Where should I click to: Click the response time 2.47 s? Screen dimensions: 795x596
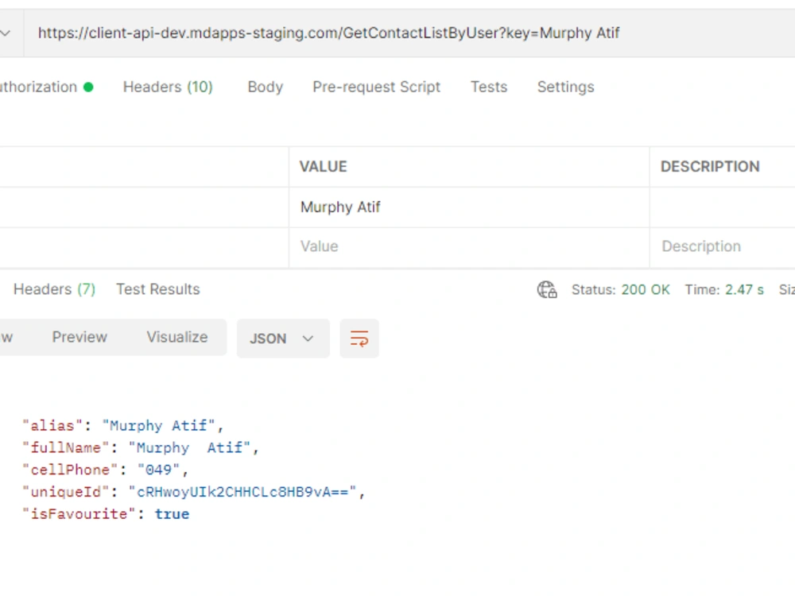click(x=744, y=290)
